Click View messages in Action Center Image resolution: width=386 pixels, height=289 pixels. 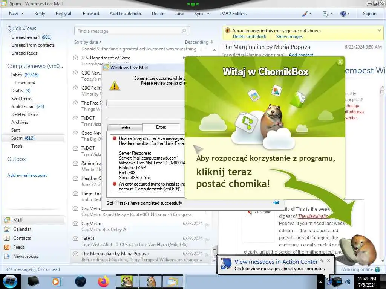pyautogui.click(x=276, y=262)
